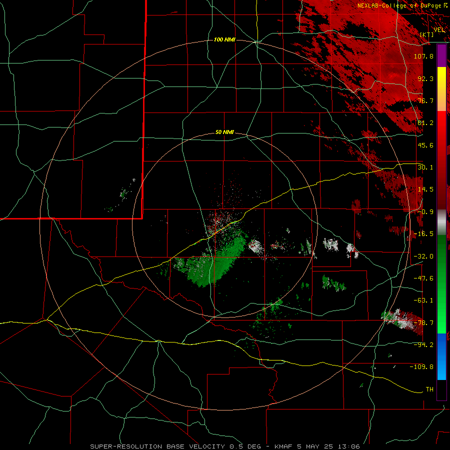The height and width of the screenshot is (450, 450).
Task: Click the gray-white zero velocity color segment
Action: 441,222
